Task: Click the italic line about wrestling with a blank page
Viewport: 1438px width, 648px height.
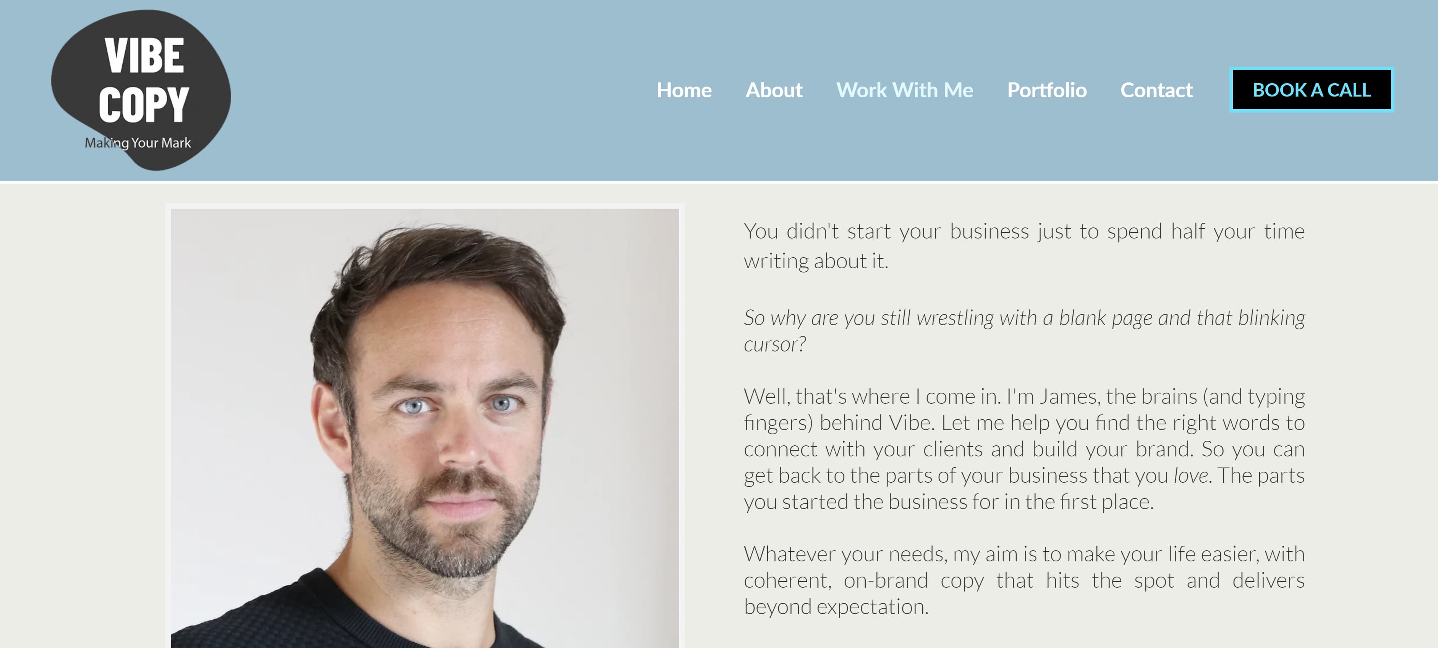Action: pos(1024,331)
